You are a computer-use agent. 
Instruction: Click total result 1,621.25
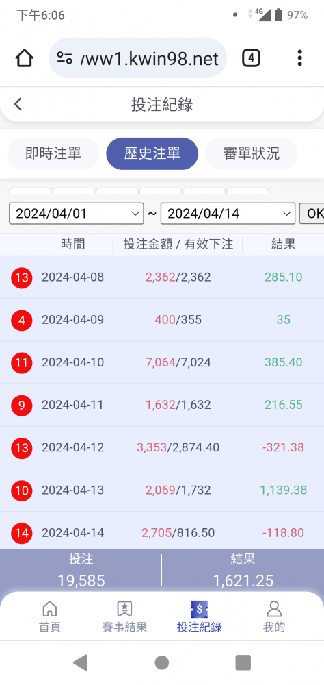pyautogui.click(x=243, y=581)
